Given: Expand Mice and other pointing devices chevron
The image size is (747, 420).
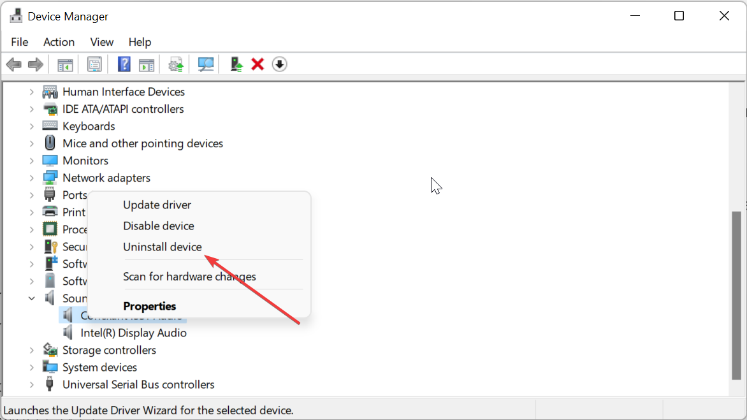Looking at the screenshot, I should pos(31,143).
